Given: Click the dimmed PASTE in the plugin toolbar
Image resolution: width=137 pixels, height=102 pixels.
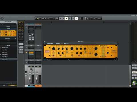Looking at the screenshot, I should coord(67,44).
